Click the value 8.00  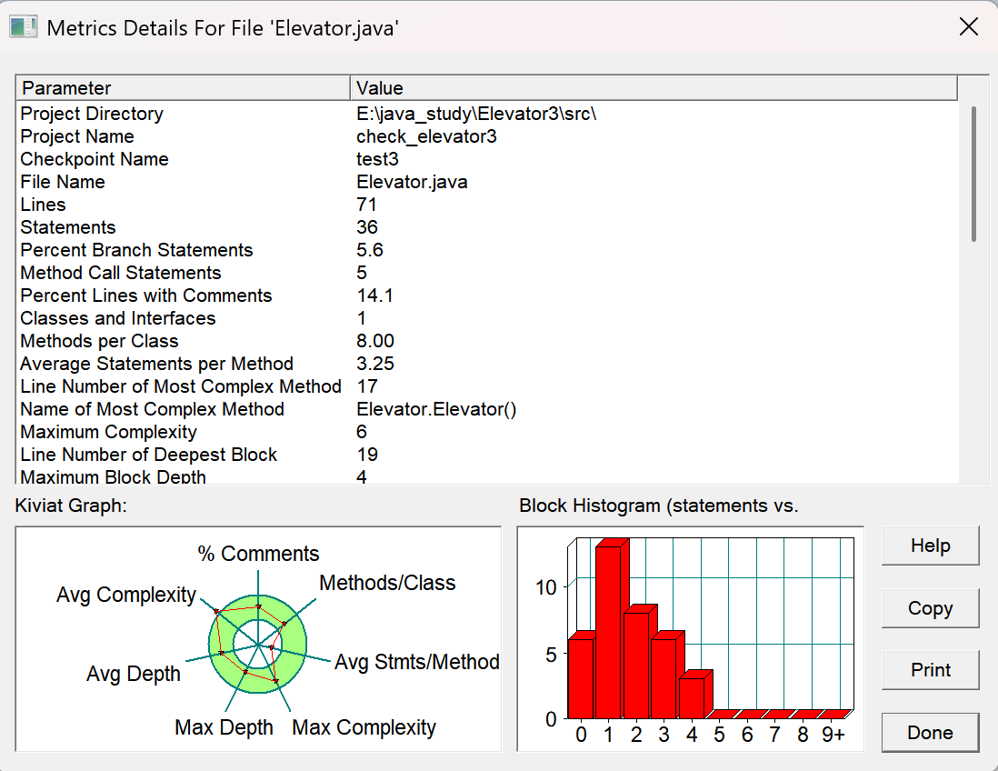(375, 341)
